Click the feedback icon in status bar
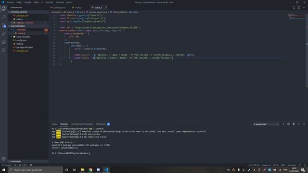Viewport: 308px width, 173px height. click(x=300, y=165)
